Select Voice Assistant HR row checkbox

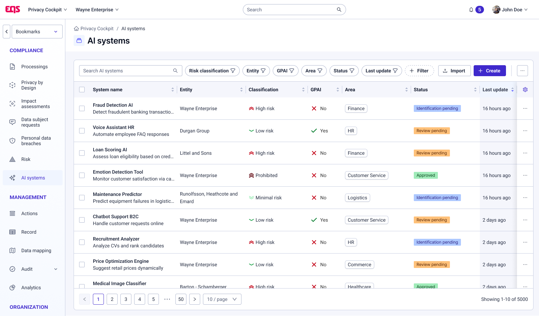(x=82, y=131)
